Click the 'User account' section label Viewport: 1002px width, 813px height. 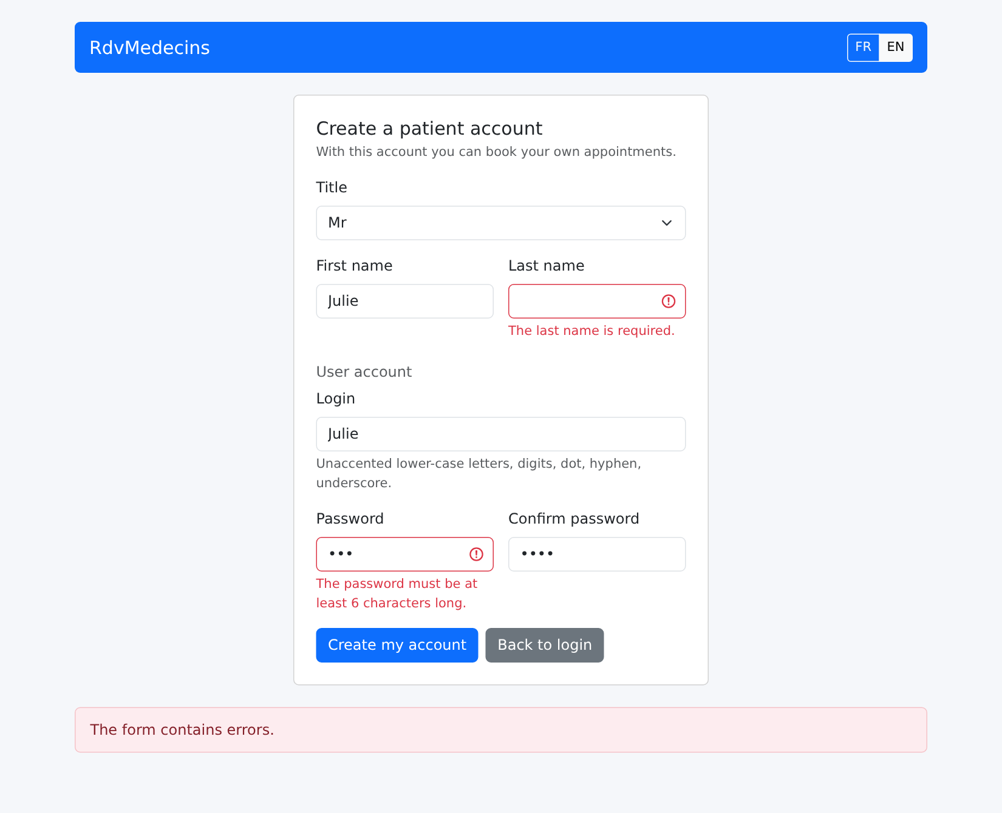coord(364,372)
